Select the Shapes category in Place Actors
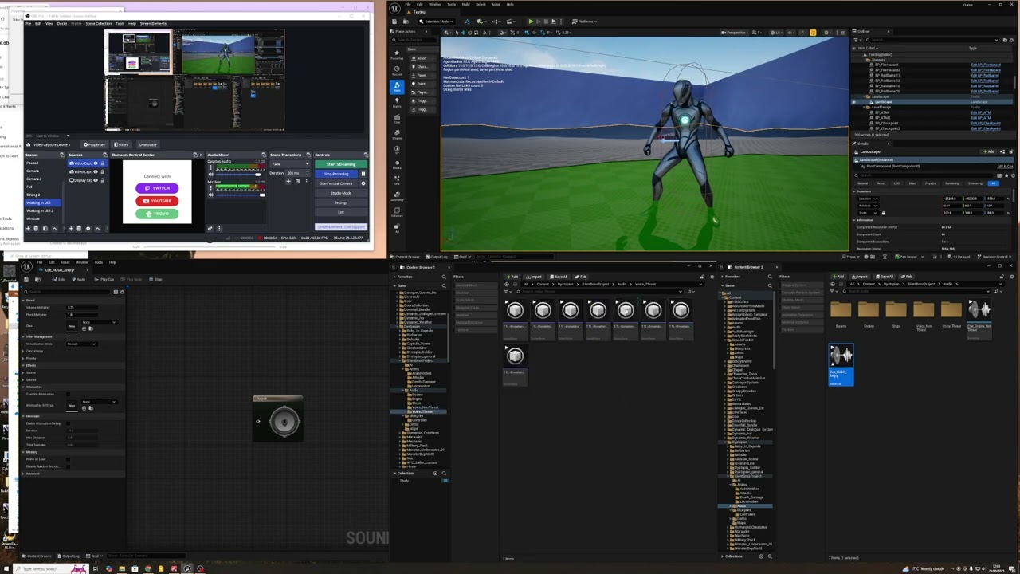The image size is (1020, 574). [397, 135]
